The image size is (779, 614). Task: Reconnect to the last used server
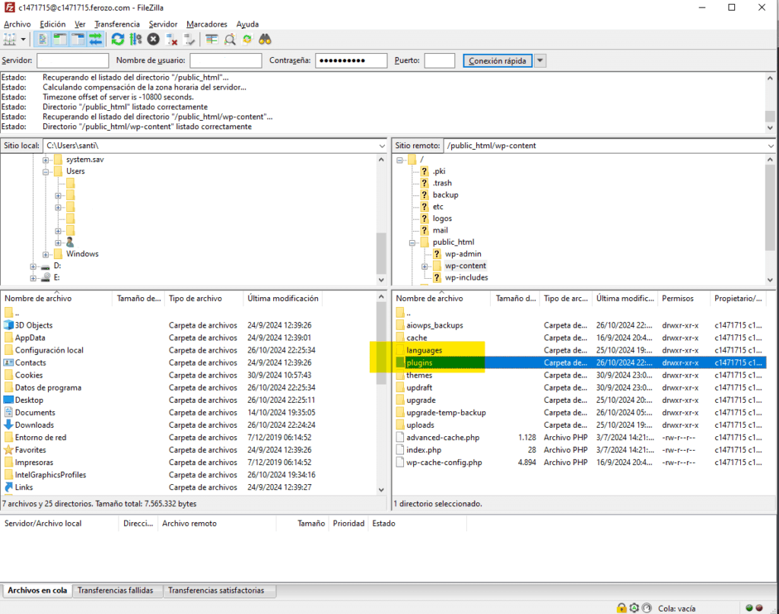pyautogui.click(x=187, y=39)
